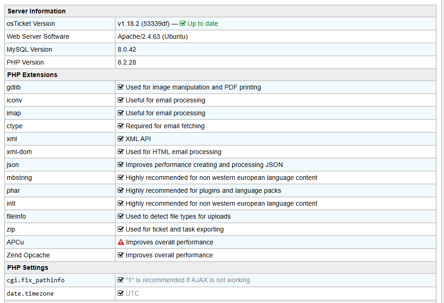The image size is (444, 303).
Task: Click the check icon in ctype row
Action: click(121, 126)
